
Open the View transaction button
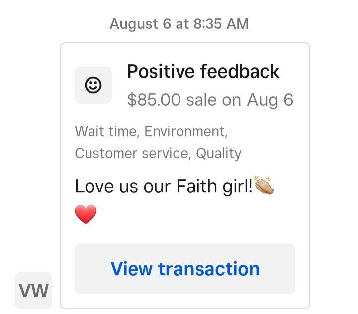click(185, 269)
